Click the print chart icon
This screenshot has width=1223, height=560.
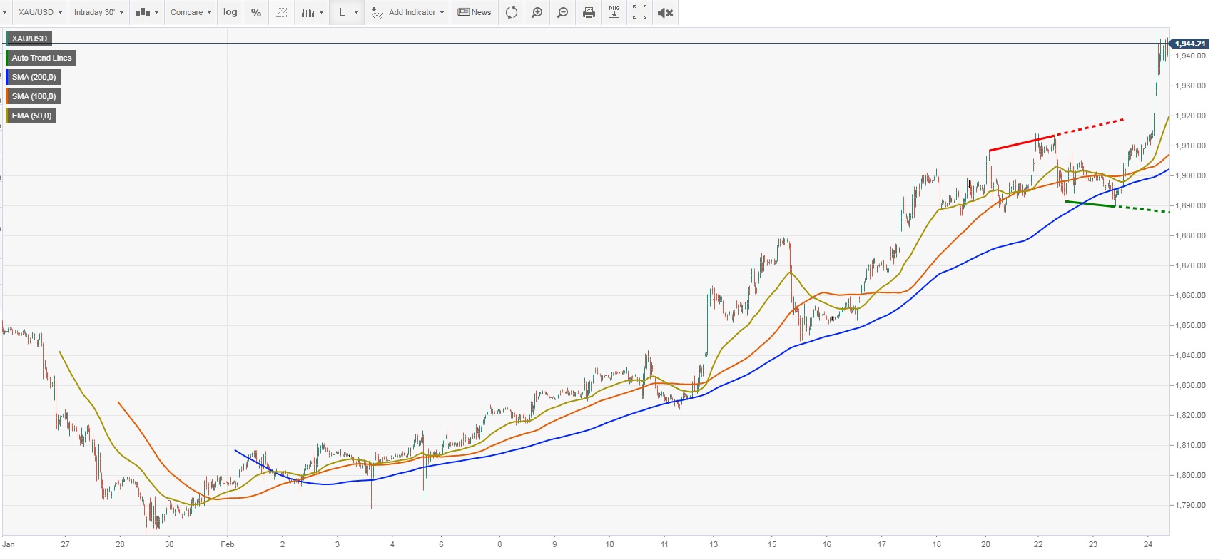click(589, 12)
